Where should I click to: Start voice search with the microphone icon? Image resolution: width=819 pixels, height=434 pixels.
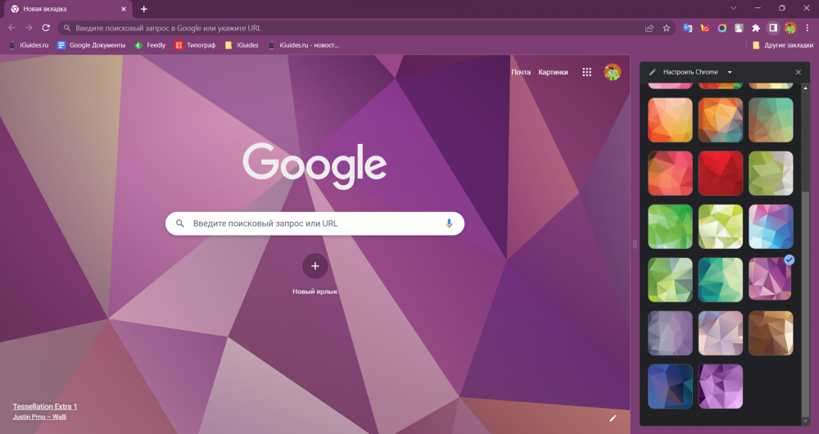pyautogui.click(x=449, y=224)
